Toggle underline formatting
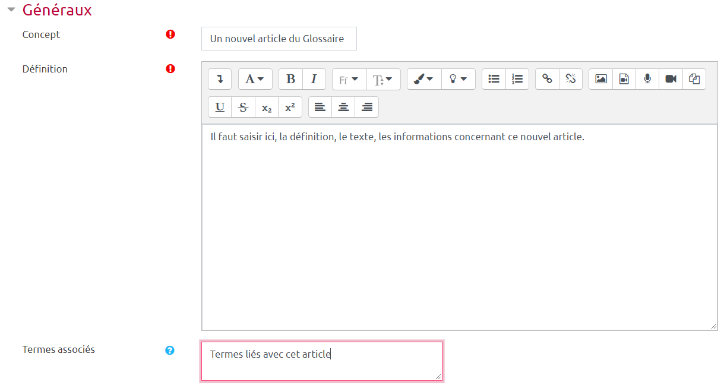724x388 pixels. click(x=220, y=108)
